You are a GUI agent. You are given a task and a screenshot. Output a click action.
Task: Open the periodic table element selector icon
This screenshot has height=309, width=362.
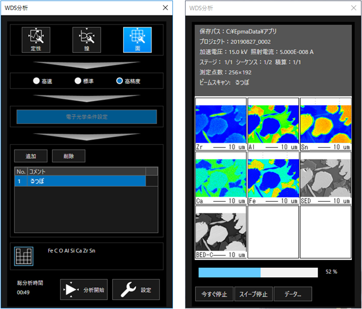(x=24, y=256)
